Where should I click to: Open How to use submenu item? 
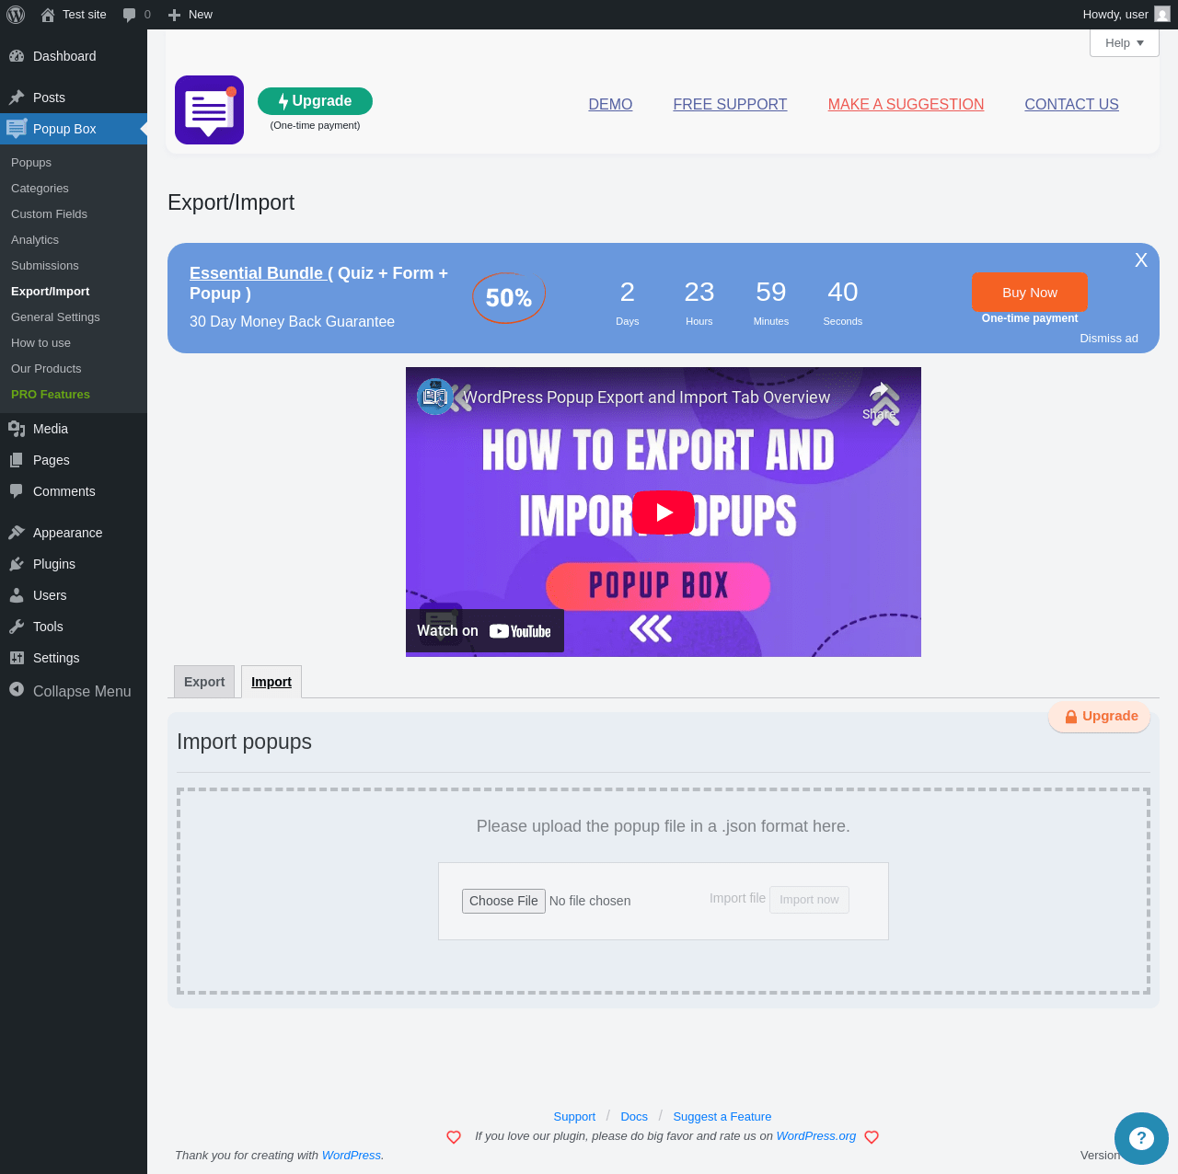click(x=40, y=343)
